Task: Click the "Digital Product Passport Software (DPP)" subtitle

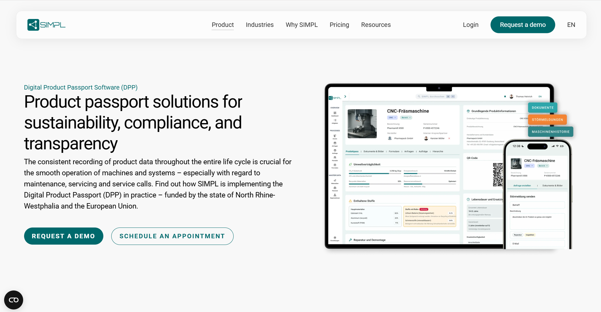Action: 81,87
